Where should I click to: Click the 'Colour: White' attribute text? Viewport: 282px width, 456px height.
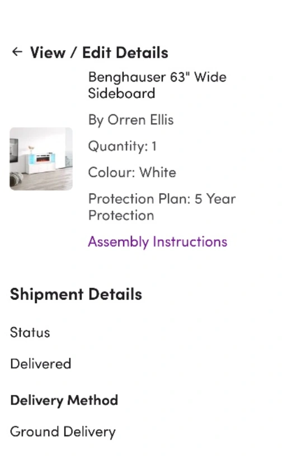coord(132,173)
